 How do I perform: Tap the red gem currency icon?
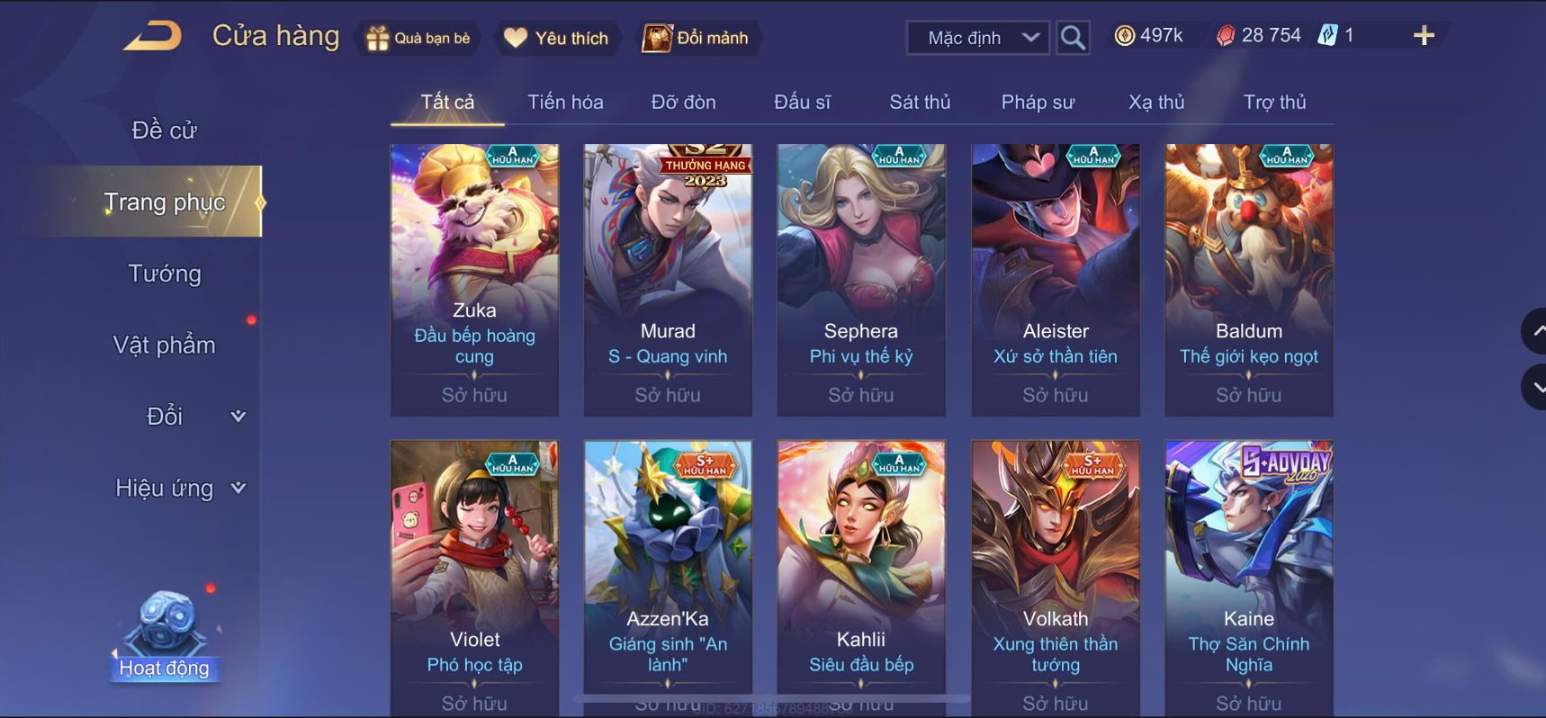coord(1226,36)
